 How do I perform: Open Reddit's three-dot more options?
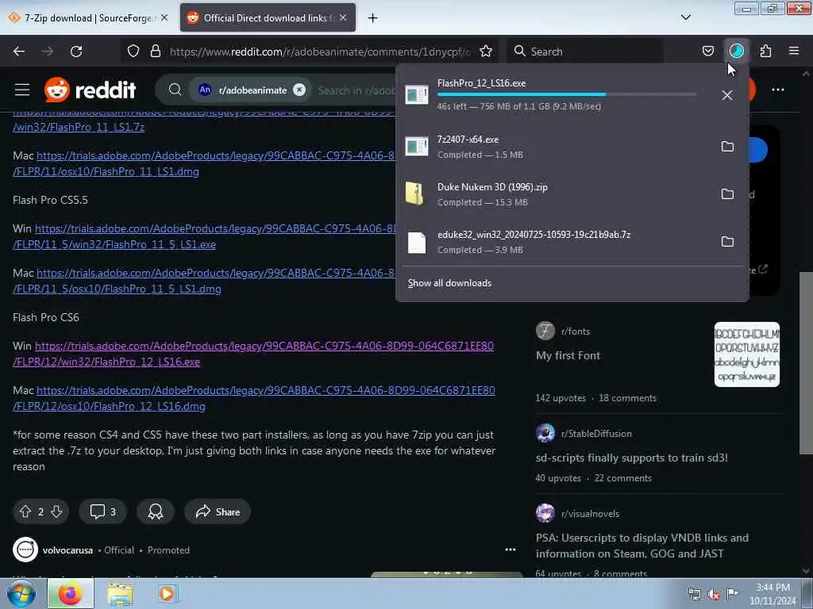778,90
